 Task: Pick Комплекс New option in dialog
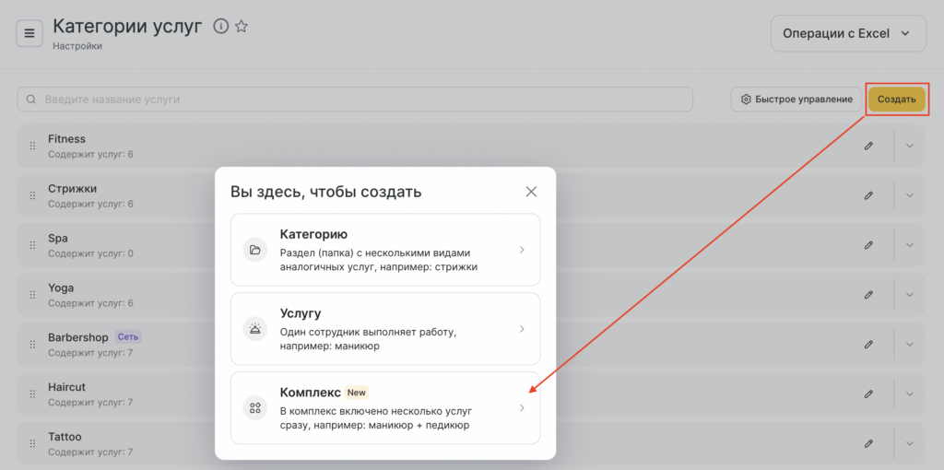[x=385, y=407]
